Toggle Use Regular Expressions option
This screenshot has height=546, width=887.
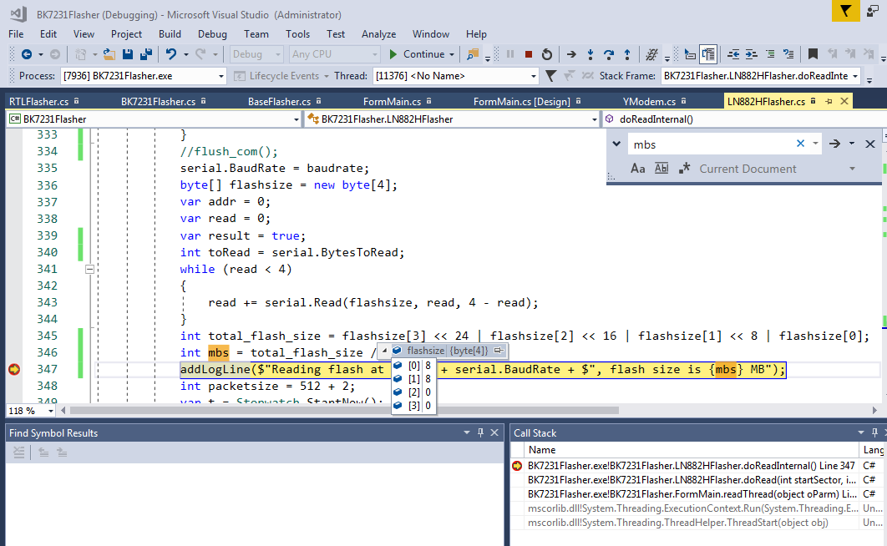coord(685,169)
